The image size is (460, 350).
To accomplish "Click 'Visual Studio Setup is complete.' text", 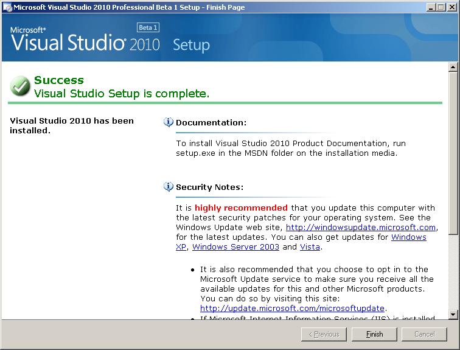I will tap(122, 94).
